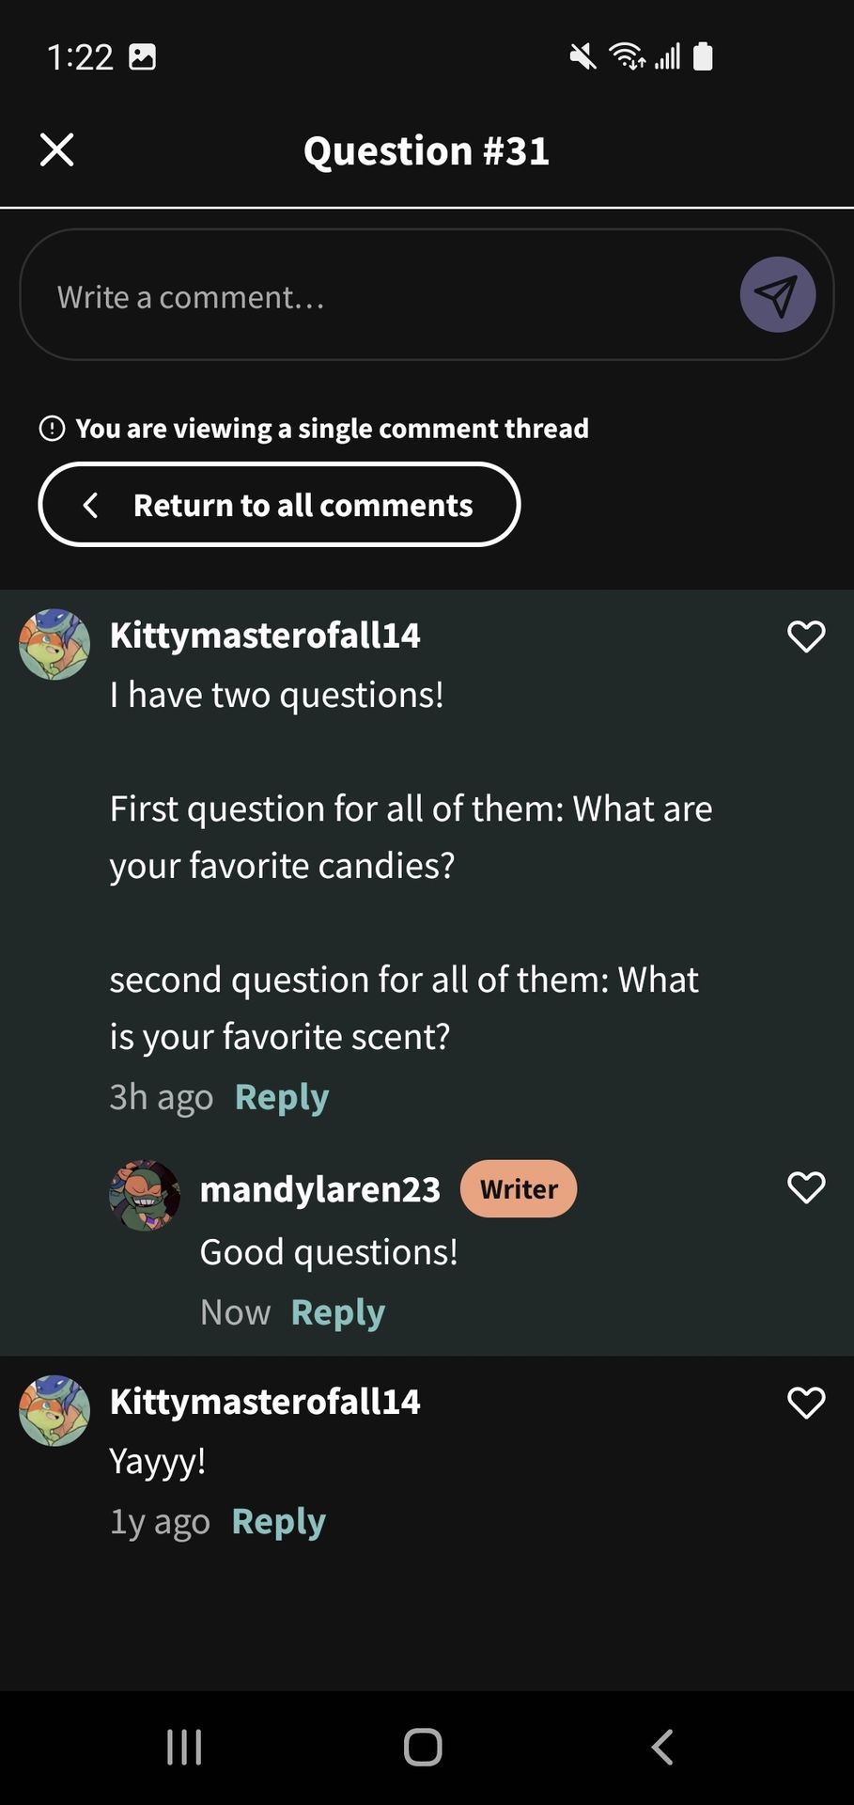
Task: Reply to mandylaren23's comment
Action: [338, 1312]
